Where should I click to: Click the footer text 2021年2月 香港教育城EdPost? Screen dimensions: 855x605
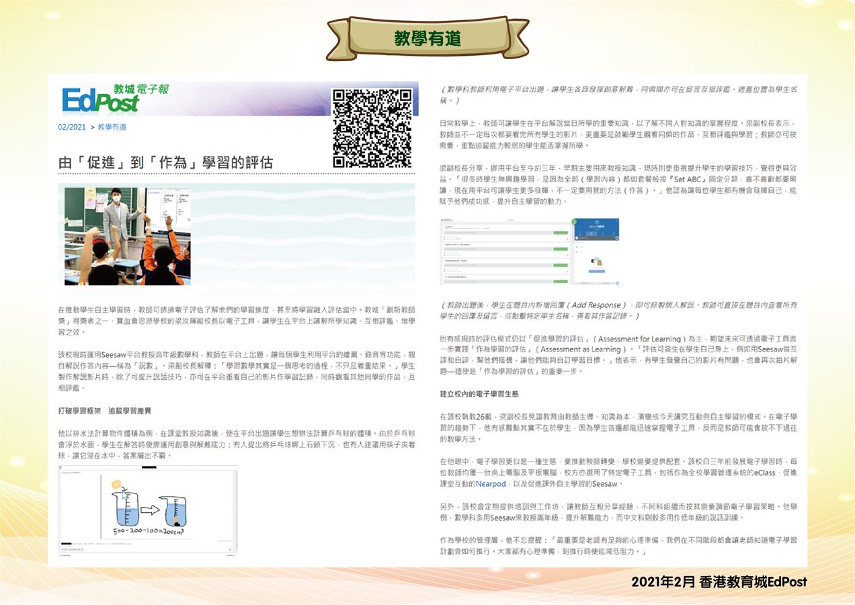pyautogui.click(x=719, y=582)
